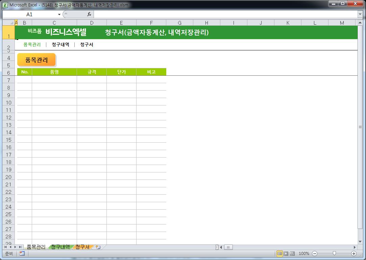
Task: Click the orange 품목관리 button
Action: tap(36, 60)
